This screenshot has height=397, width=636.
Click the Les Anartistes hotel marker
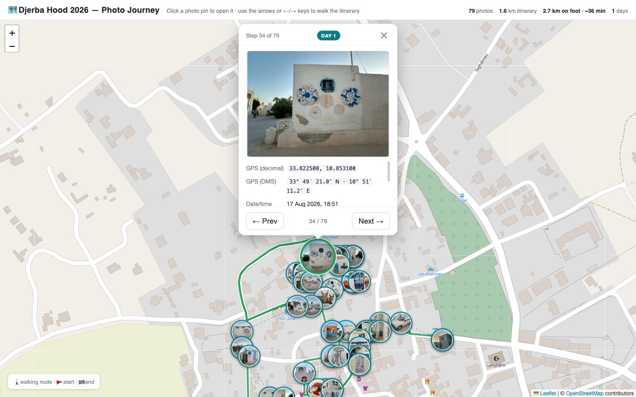(x=431, y=269)
